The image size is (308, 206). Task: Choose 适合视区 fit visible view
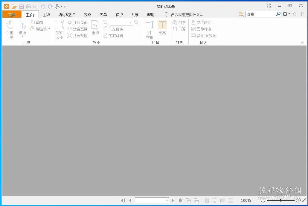[x=77, y=36]
